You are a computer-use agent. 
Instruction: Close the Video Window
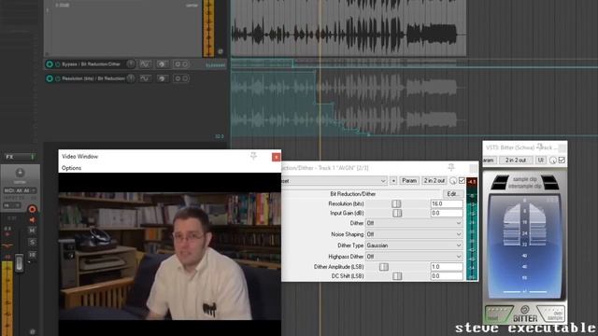(277, 157)
